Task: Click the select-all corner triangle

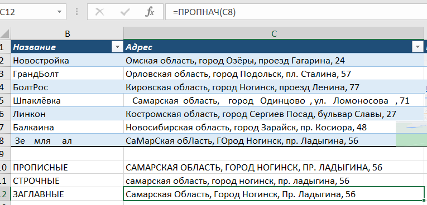Action: (x=5, y=34)
